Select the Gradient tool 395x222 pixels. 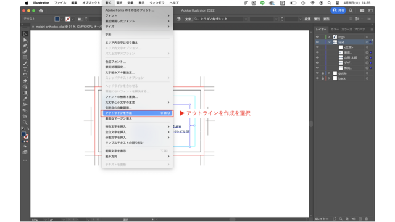pos(25,93)
